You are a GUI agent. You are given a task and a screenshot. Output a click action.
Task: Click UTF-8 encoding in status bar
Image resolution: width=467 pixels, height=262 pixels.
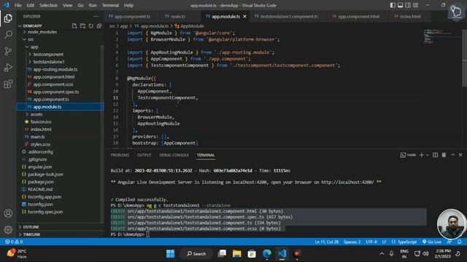(371, 242)
